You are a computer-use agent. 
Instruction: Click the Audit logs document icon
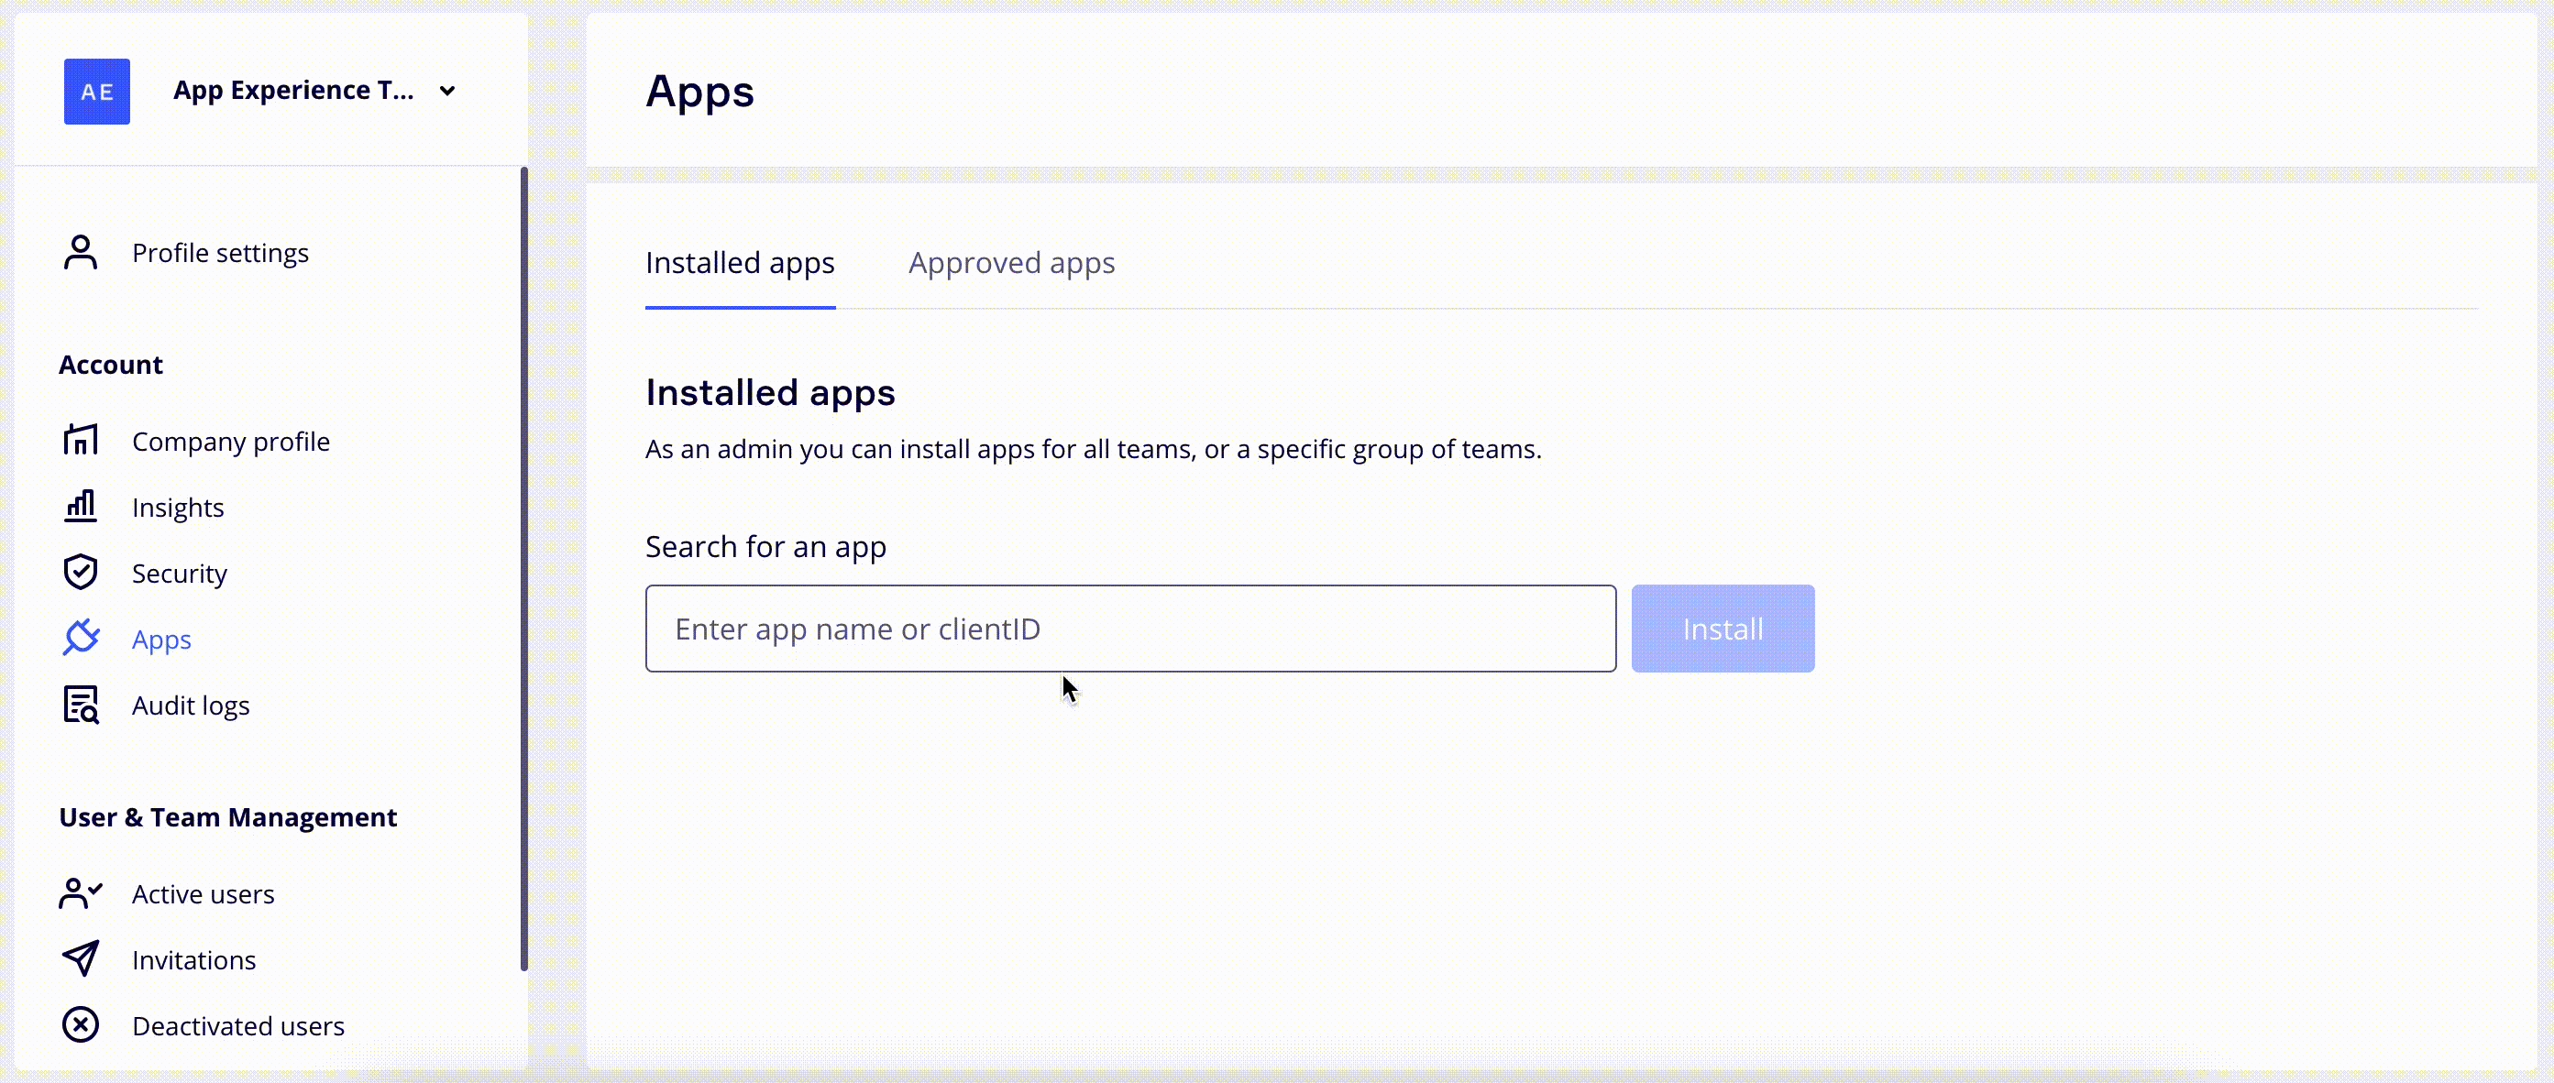81,705
